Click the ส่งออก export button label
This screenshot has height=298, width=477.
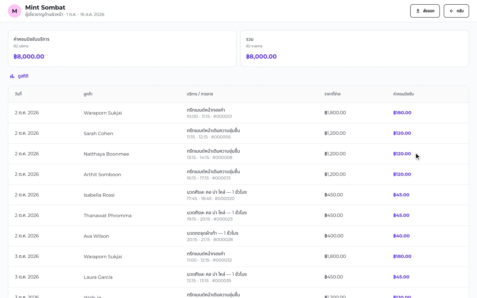coord(429,11)
